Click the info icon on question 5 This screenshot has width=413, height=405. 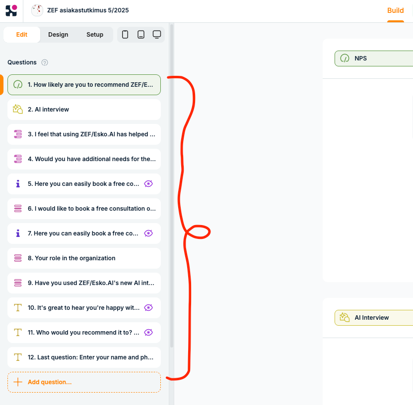(x=18, y=183)
